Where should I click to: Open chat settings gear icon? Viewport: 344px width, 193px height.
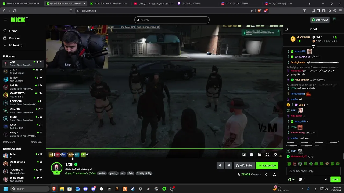click(x=326, y=180)
